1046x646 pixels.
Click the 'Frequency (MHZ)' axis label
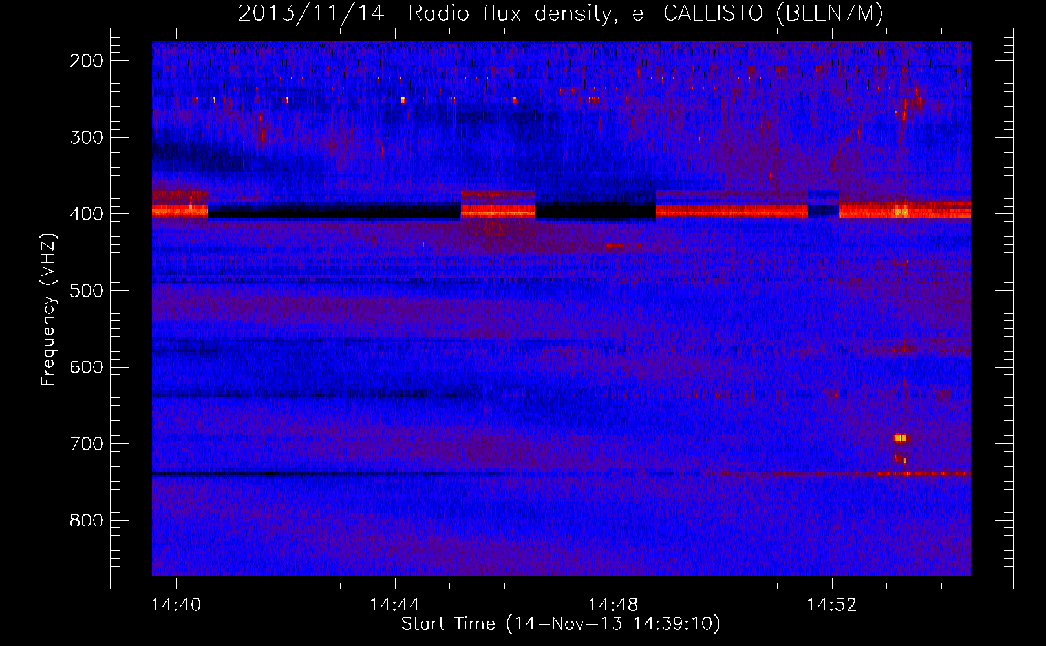pyautogui.click(x=48, y=309)
